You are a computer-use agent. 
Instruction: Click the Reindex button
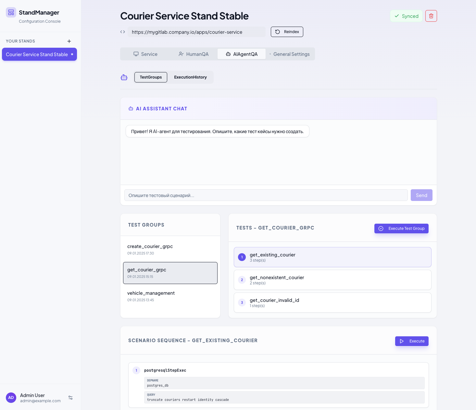tap(287, 32)
